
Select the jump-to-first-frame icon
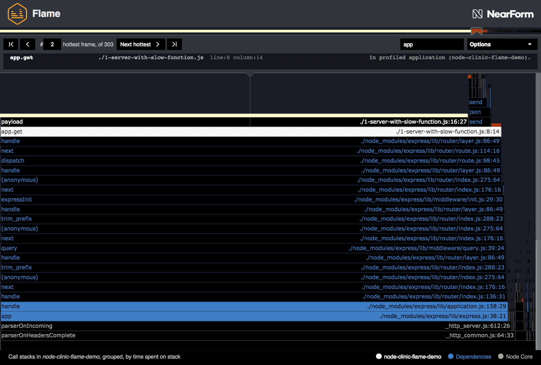click(x=10, y=44)
